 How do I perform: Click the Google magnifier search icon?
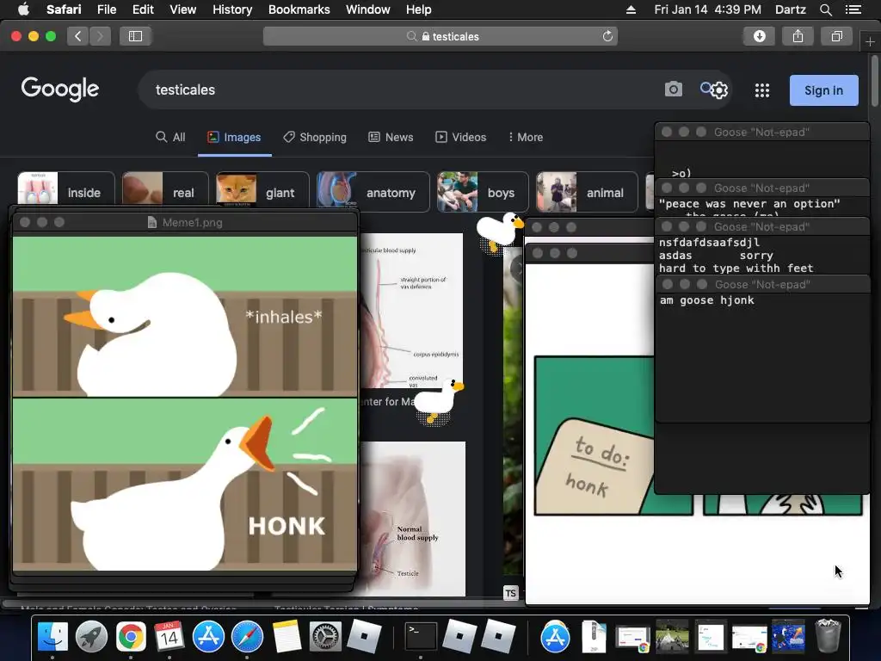706,89
